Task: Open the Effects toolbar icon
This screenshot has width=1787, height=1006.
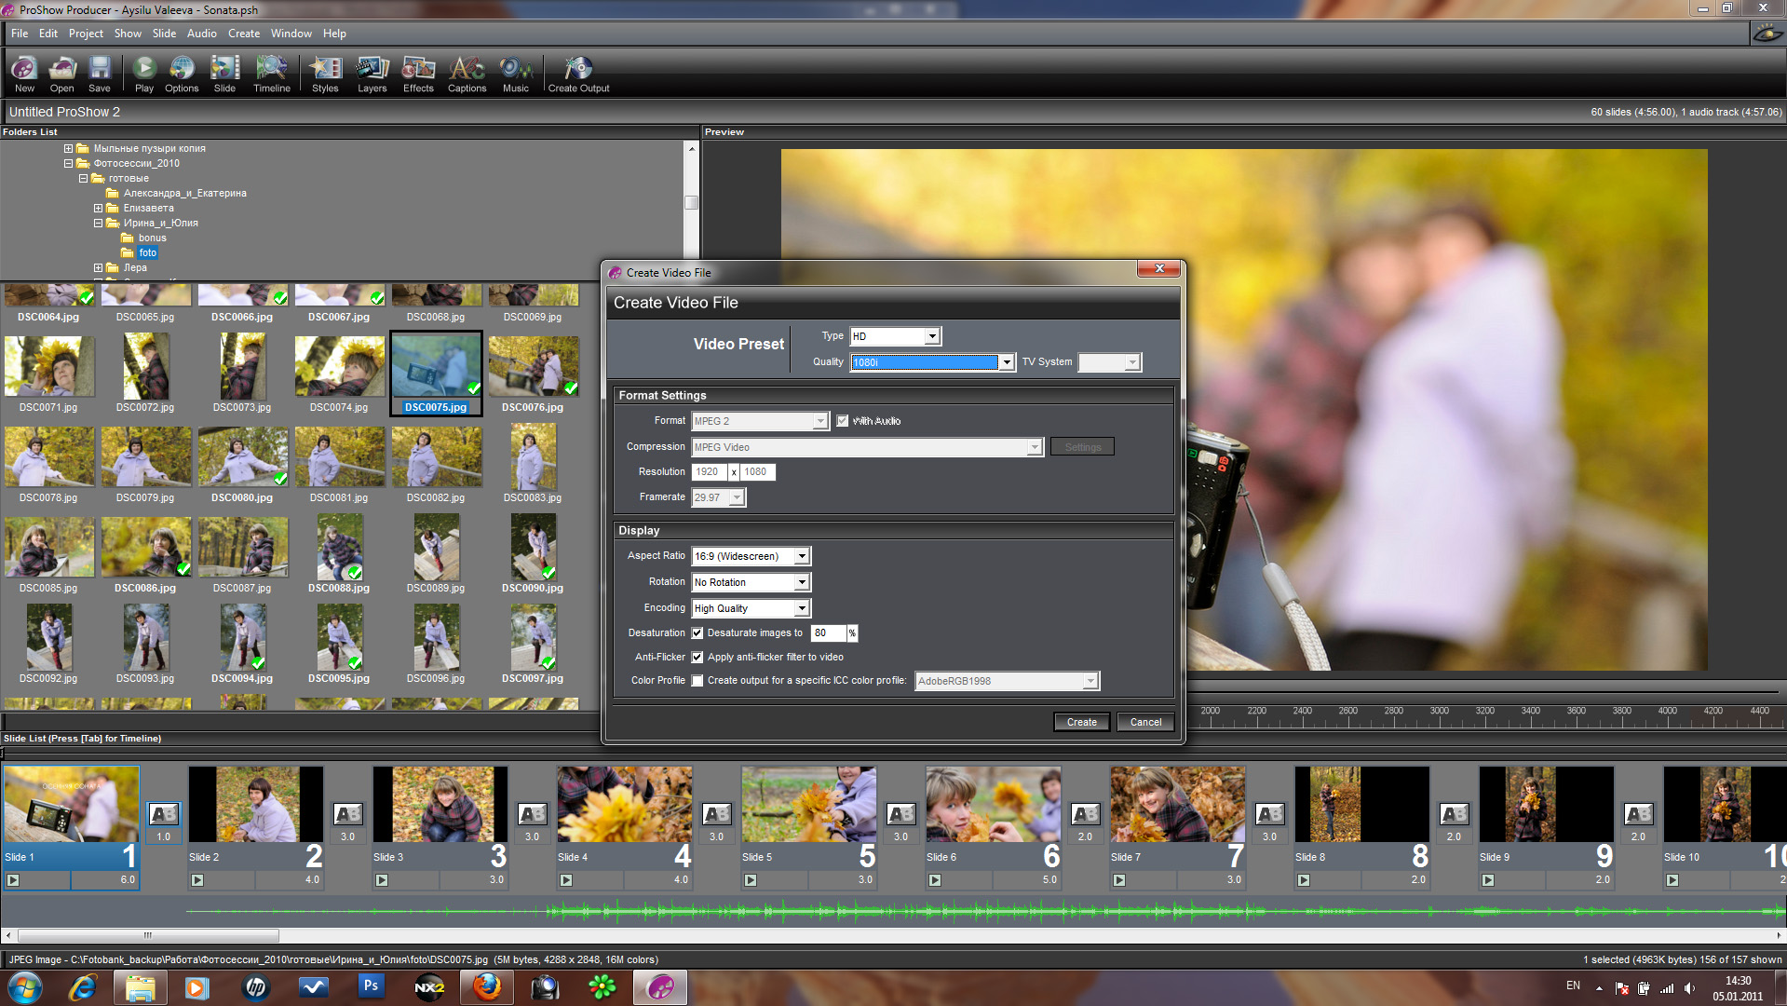Action: (418, 74)
